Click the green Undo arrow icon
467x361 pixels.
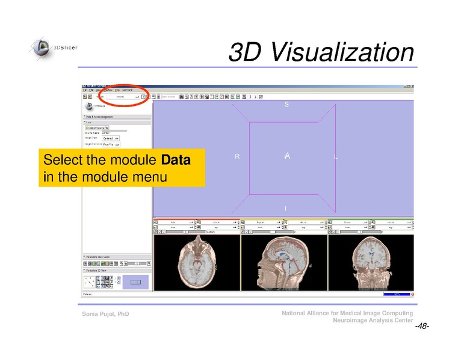click(x=233, y=97)
